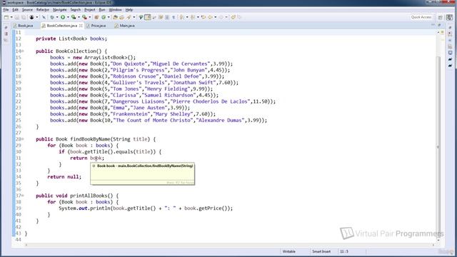Switch to the Price.java editor tab
The image size is (457, 257).
pos(96,26)
